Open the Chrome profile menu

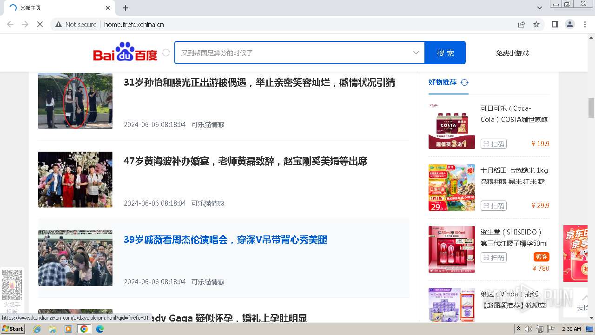pyautogui.click(x=570, y=24)
